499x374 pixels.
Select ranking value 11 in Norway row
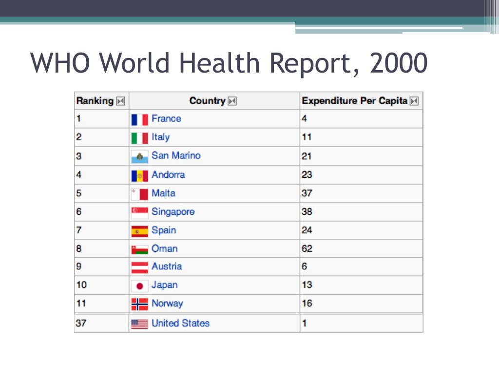tap(81, 303)
